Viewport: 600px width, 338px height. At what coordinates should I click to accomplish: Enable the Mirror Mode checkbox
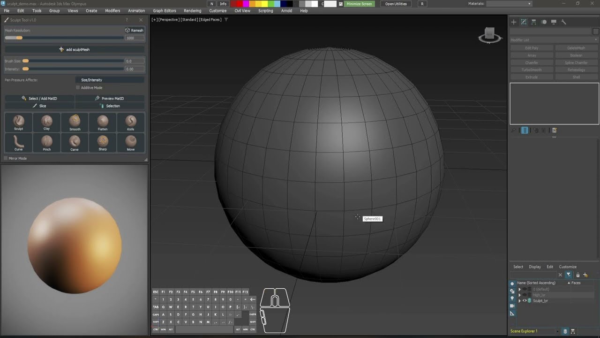point(6,159)
